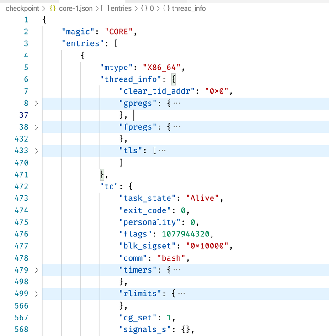Click the "signals_s" key
Viewport: 329px width, 336px height.
click(145, 329)
